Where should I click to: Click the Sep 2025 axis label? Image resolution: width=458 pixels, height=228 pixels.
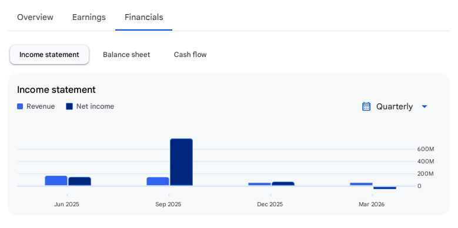pos(168,204)
